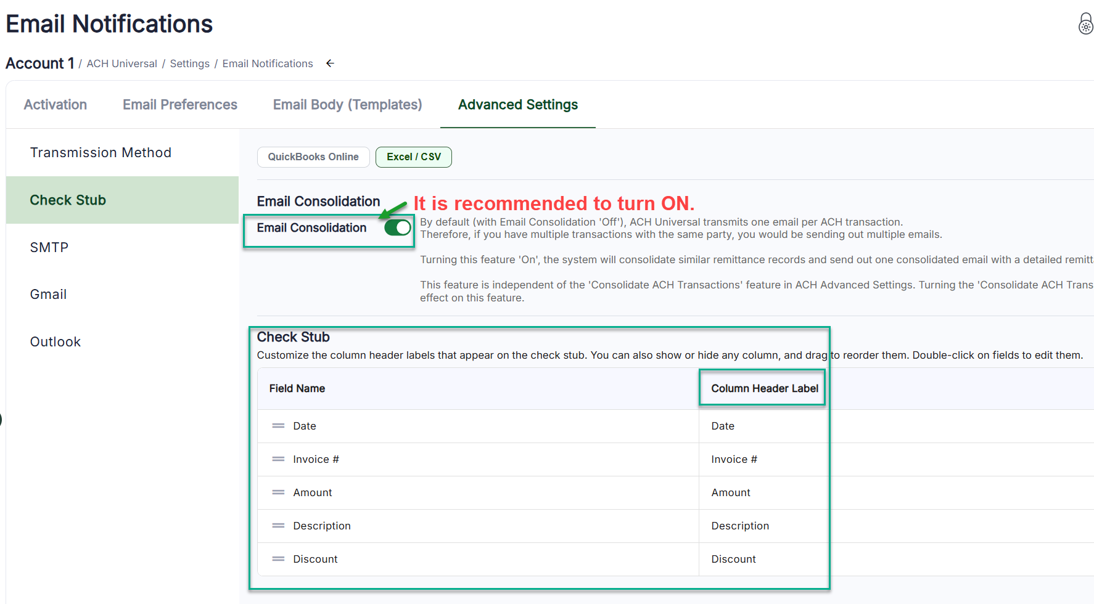The width and height of the screenshot is (1094, 604).
Task: Click the lock security icon top right
Action: click(1085, 25)
